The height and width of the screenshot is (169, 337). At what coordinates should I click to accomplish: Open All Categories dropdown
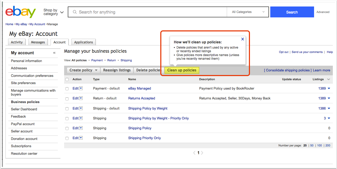tap(248, 12)
